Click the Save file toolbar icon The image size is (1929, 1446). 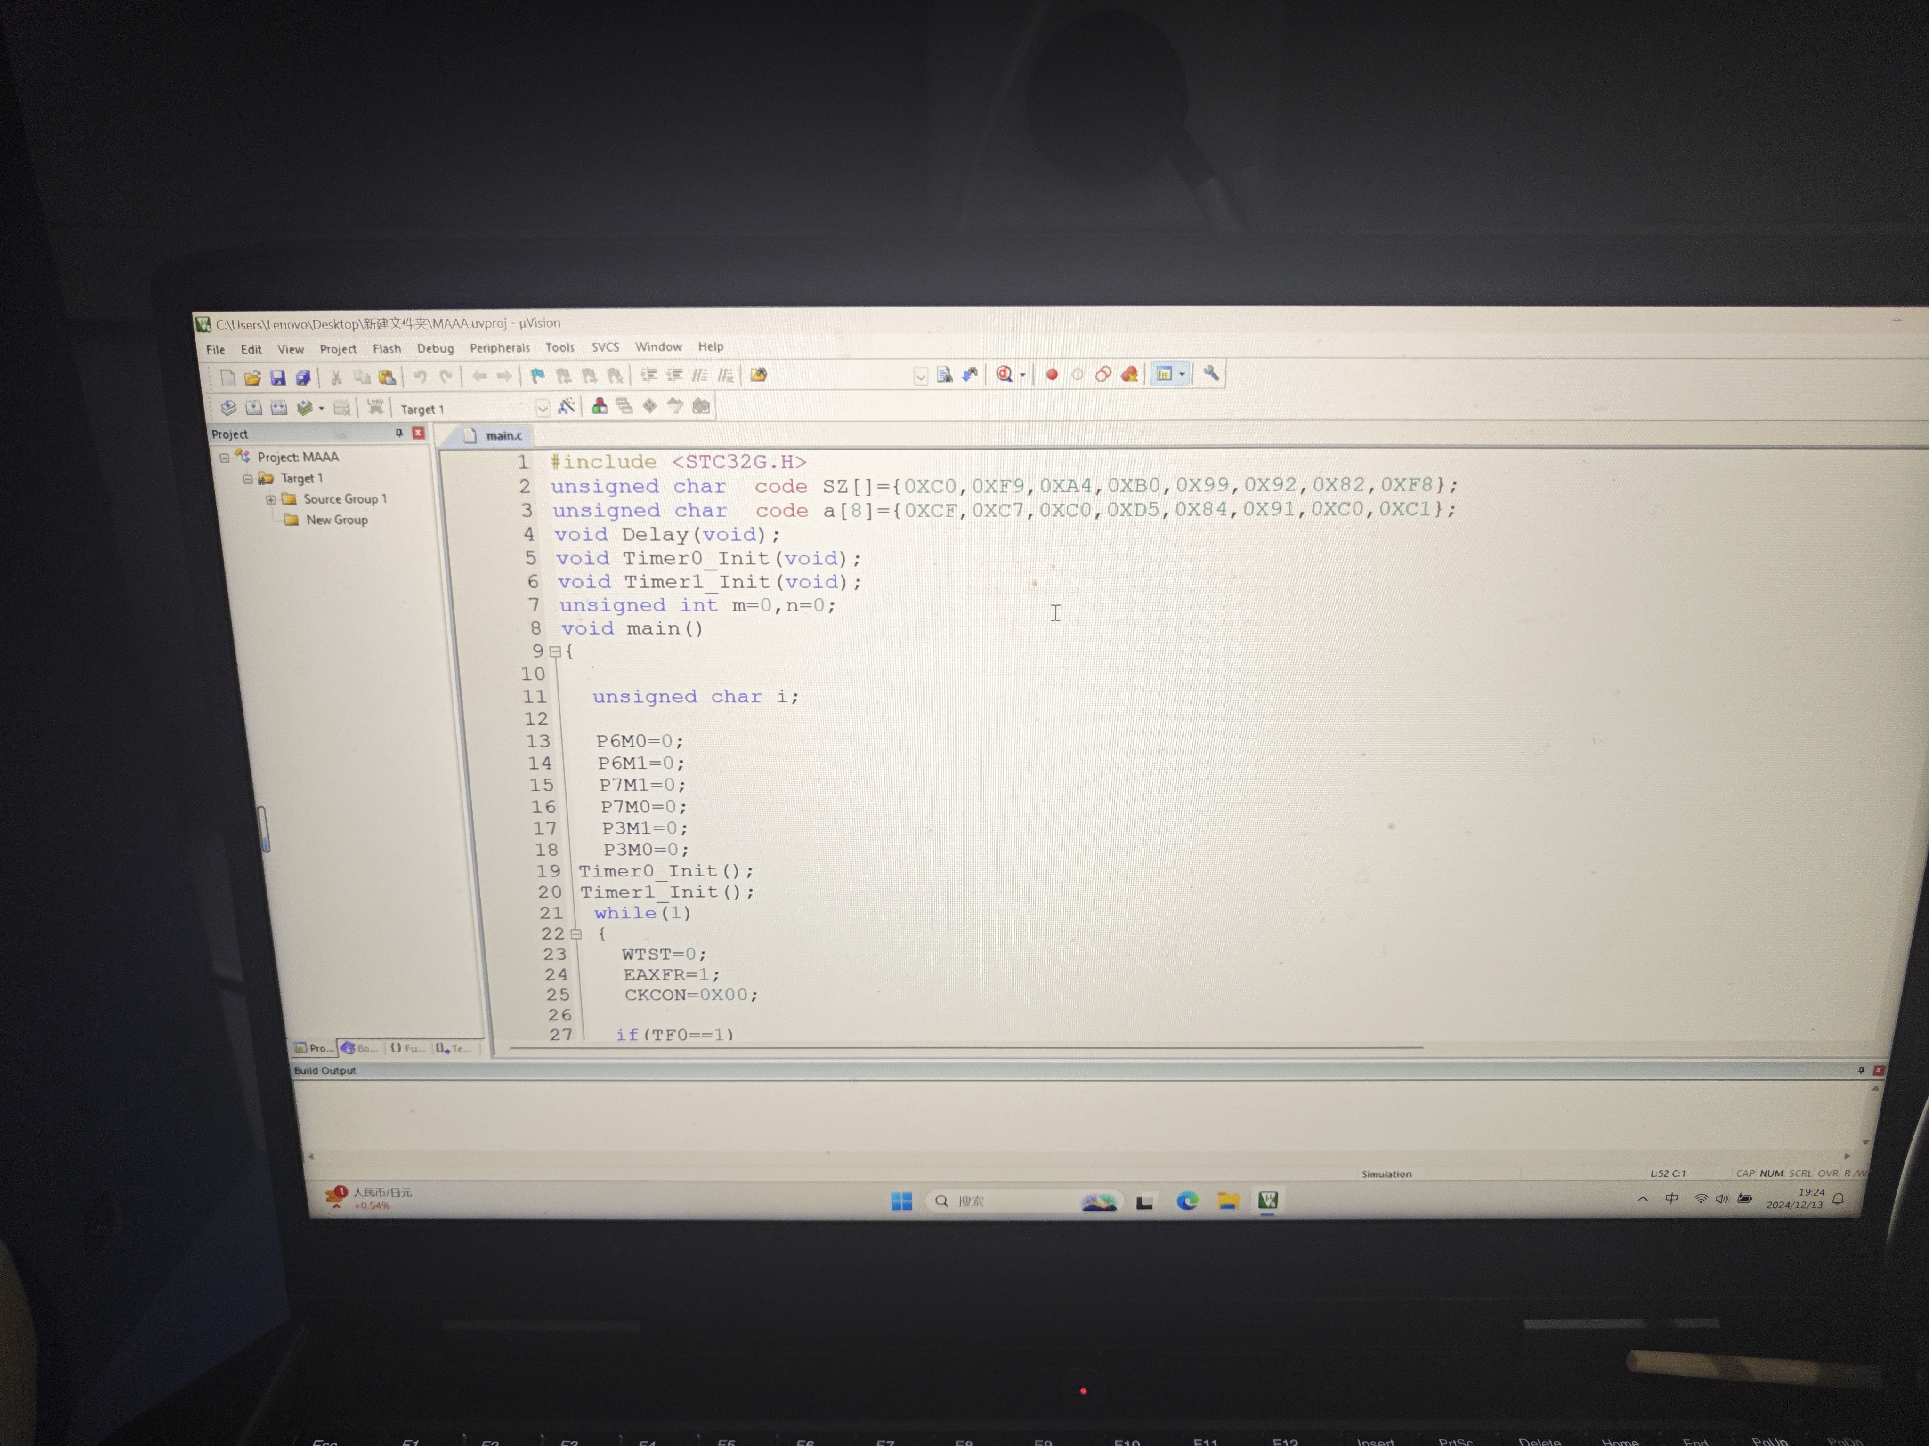point(277,378)
